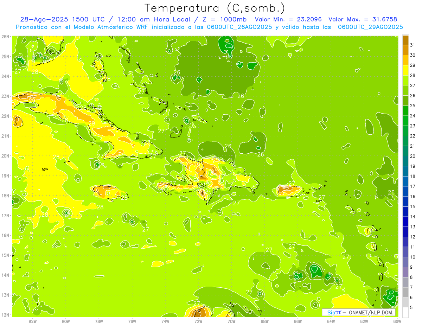
Task: Click the color legend value 7
Action: 411,287
